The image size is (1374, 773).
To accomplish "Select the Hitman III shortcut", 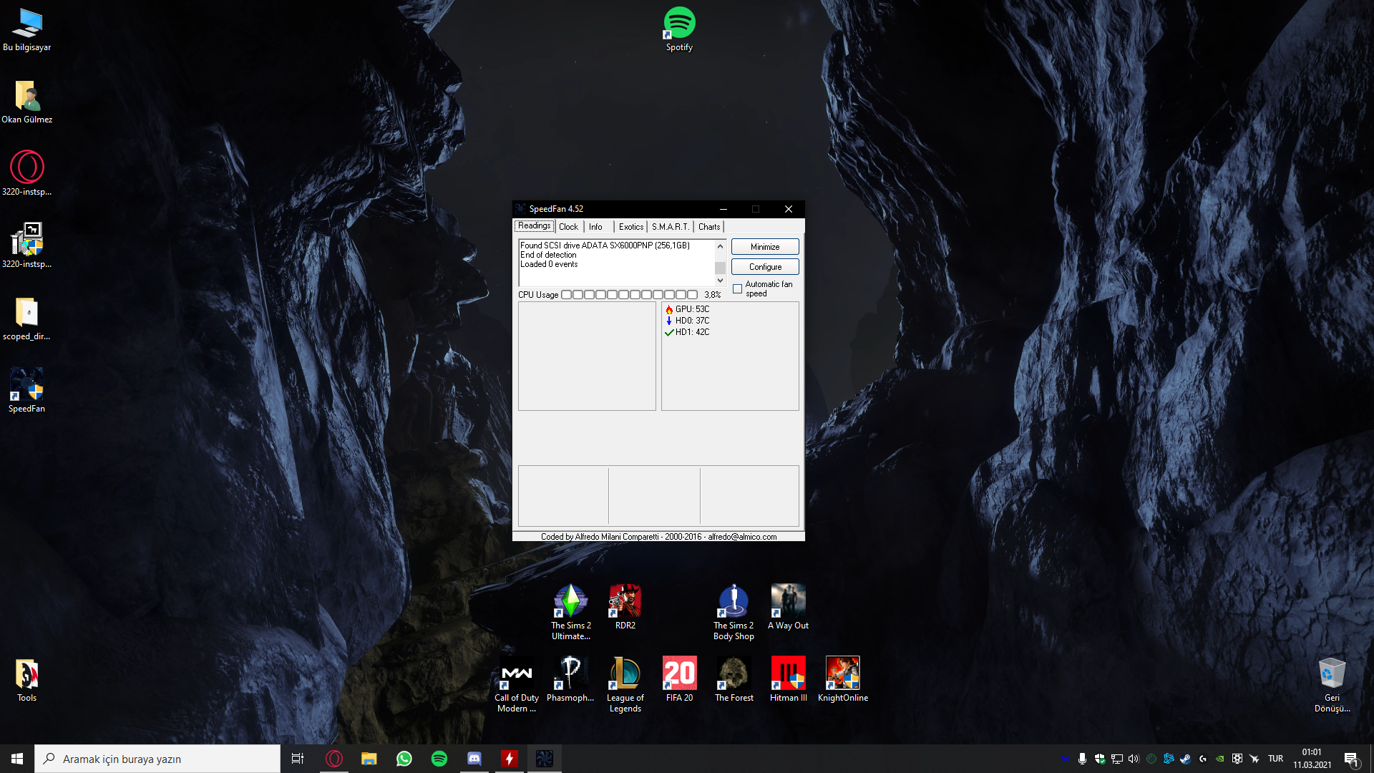I will (788, 680).
